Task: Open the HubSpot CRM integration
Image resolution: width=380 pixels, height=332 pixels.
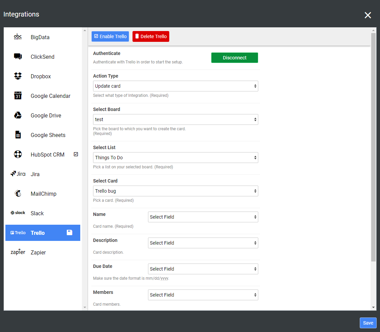Action: click(x=42, y=155)
